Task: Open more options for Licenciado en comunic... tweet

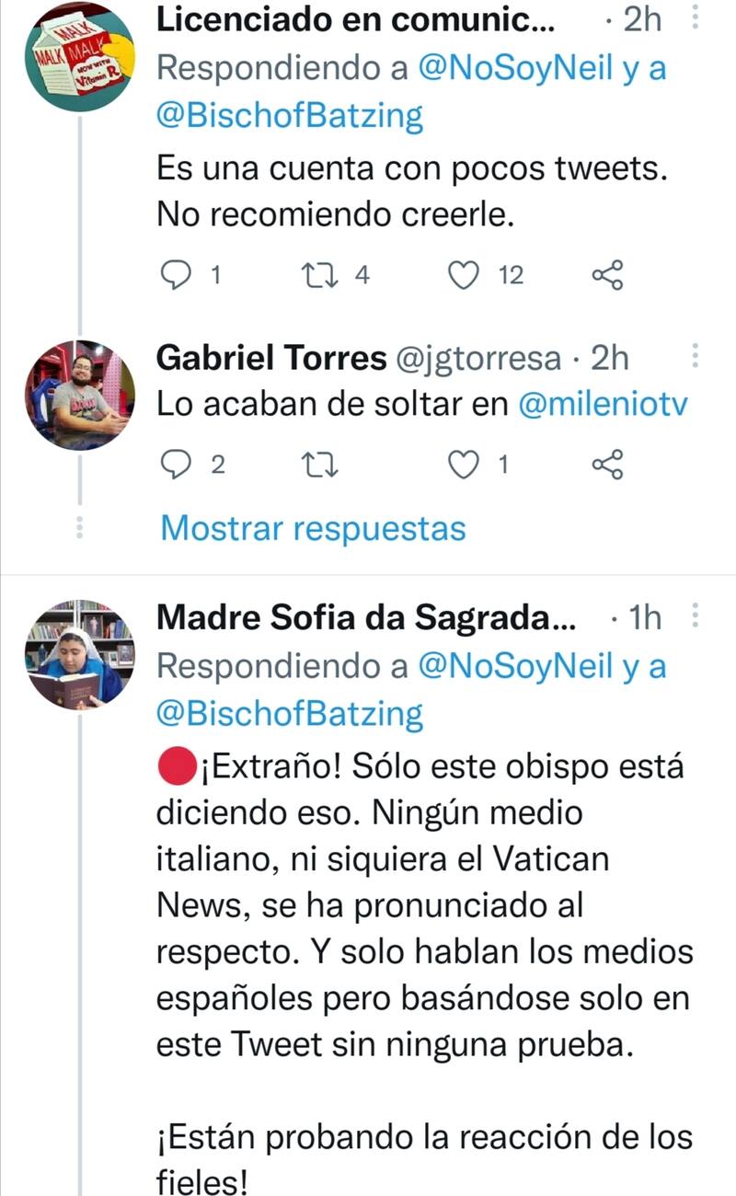Action: [695, 20]
